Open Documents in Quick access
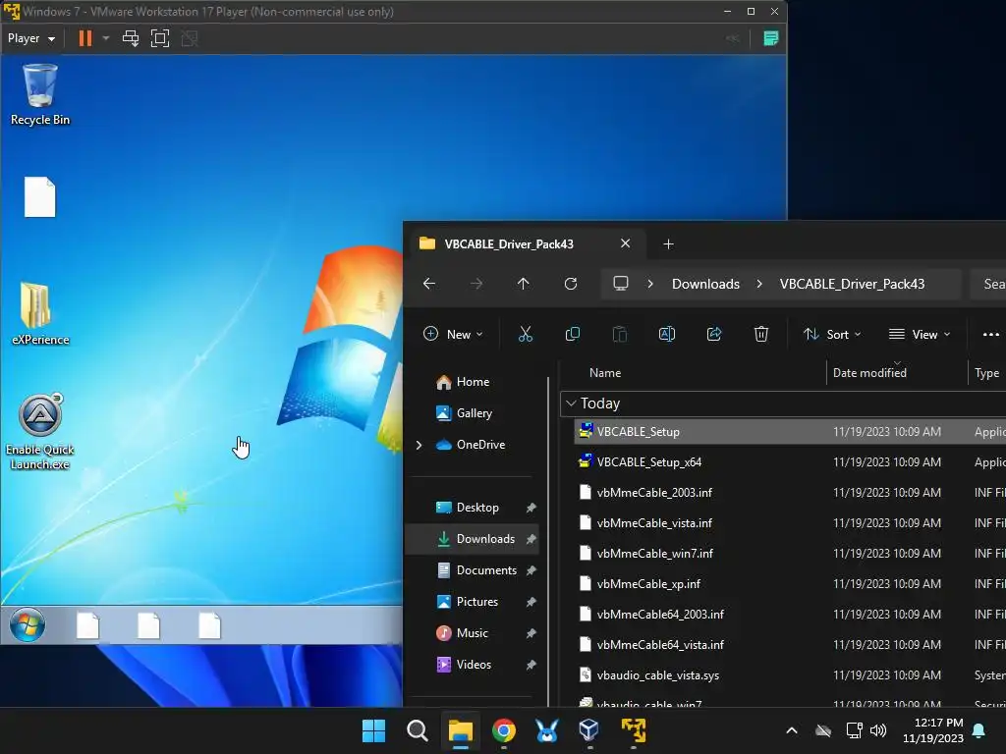Image resolution: width=1006 pixels, height=754 pixels. pos(486,570)
